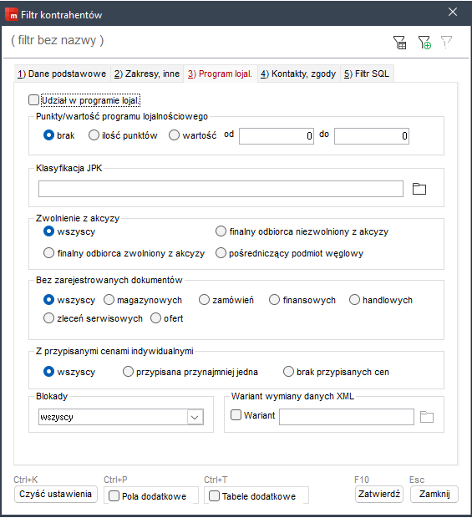The width and height of the screenshot is (472, 518).
Task: Click the Klasyfikacja JPK text field
Action: pos(221,189)
